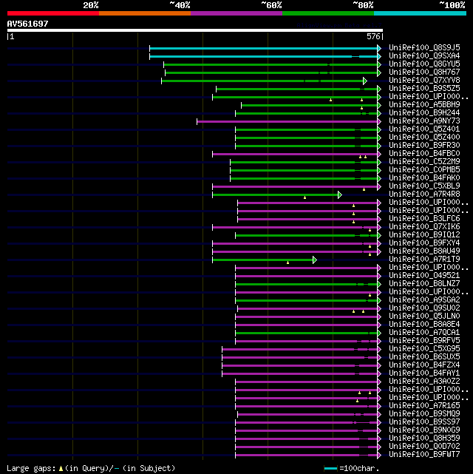This screenshot has width=473, height=474.
Task: Click the UniRef100_O49521 hit name
Action: coord(424,276)
